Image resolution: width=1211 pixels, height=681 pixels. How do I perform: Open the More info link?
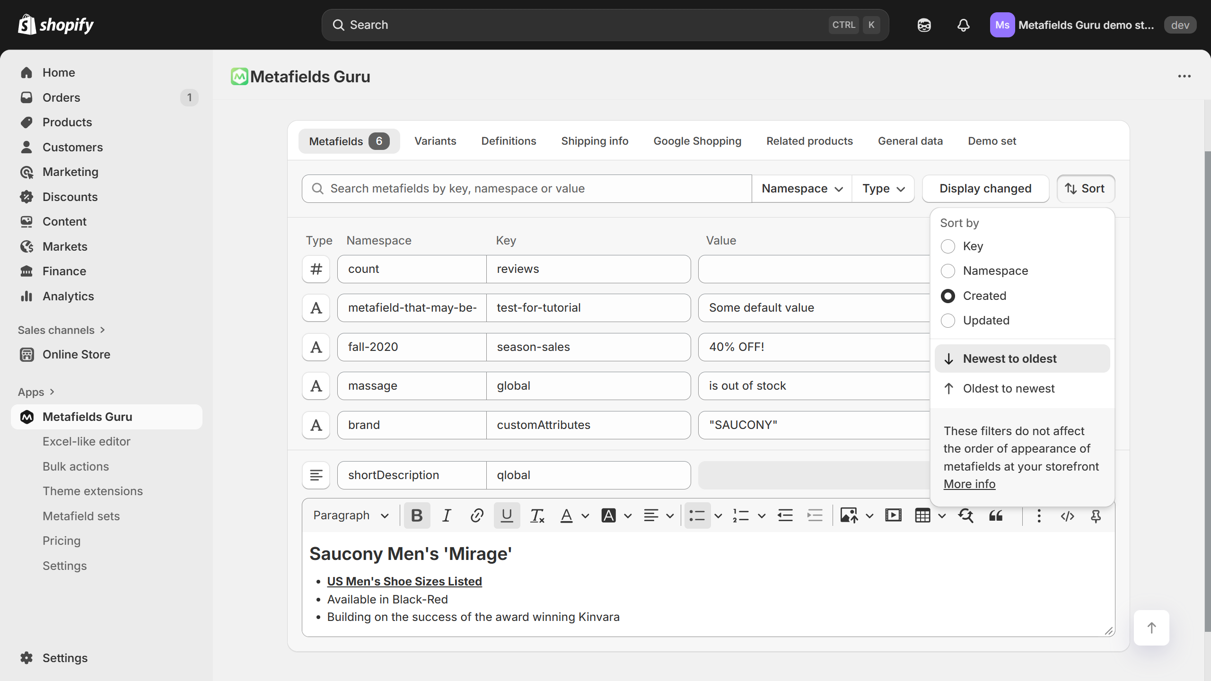tap(969, 484)
